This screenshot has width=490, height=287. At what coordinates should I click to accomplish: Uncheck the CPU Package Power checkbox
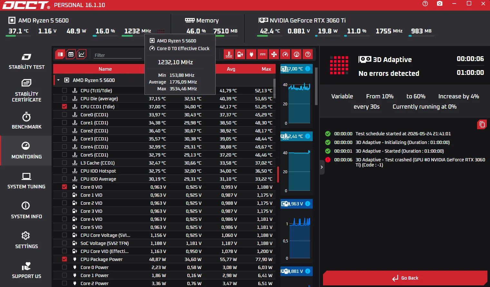64,259
